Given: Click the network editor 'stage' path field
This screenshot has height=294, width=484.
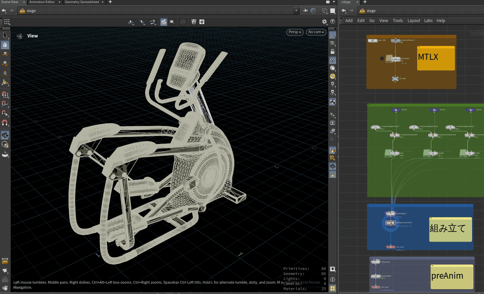Looking at the screenshot, I should [x=420, y=11].
